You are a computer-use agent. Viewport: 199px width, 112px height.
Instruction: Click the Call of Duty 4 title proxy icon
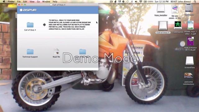[51, 5]
